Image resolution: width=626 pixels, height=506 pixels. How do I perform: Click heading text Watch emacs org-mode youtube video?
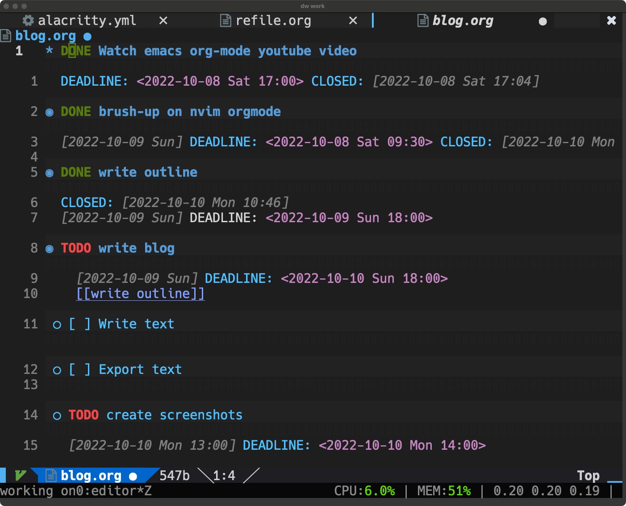click(228, 51)
